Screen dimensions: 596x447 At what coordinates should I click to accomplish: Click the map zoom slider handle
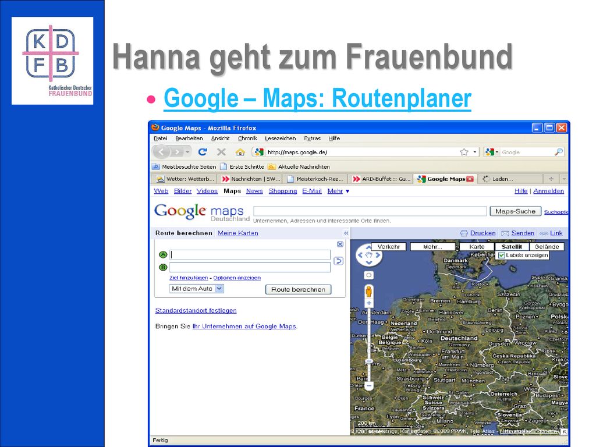(x=368, y=361)
